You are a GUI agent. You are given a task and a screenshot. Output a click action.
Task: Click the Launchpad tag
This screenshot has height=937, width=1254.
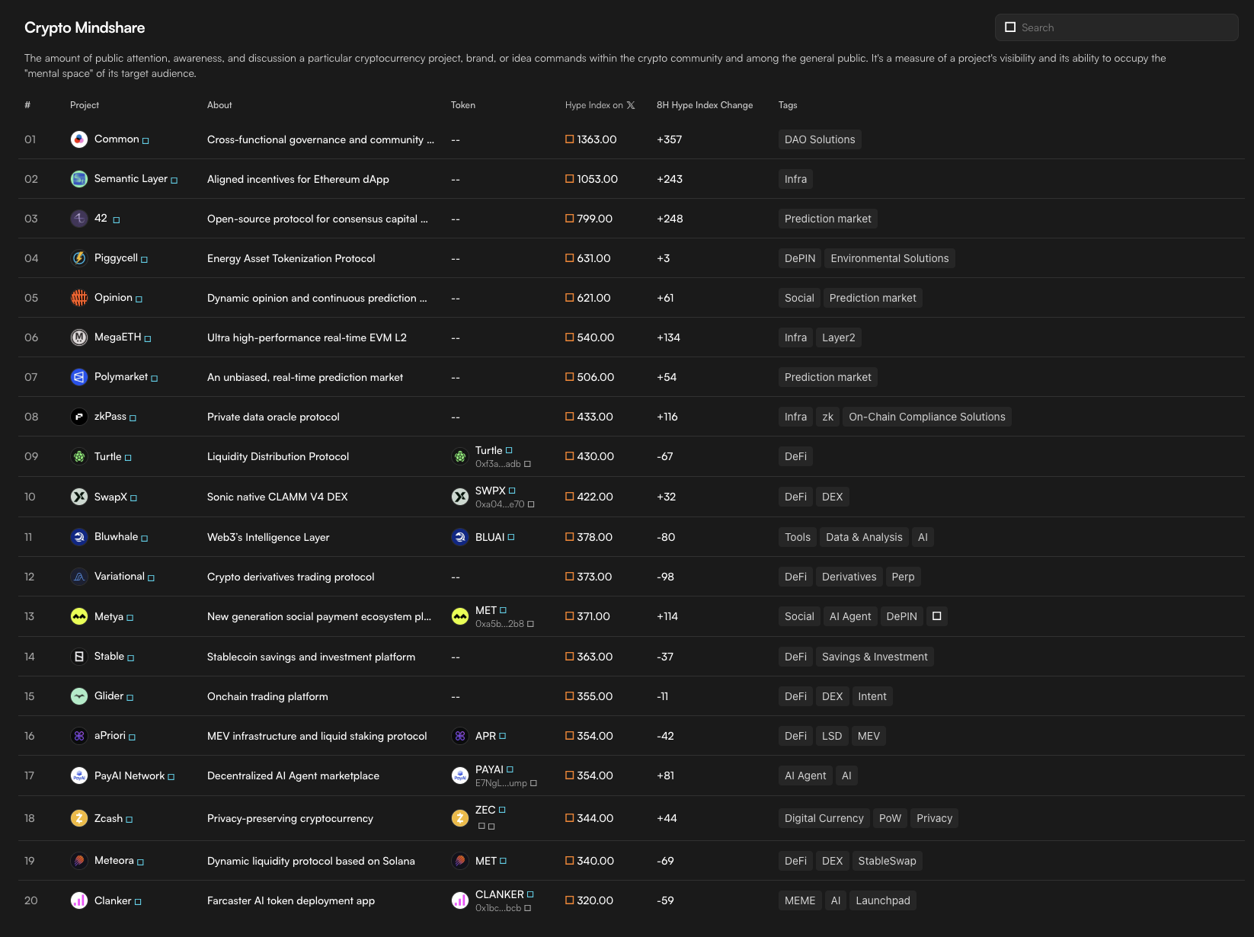tap(883, 900)
